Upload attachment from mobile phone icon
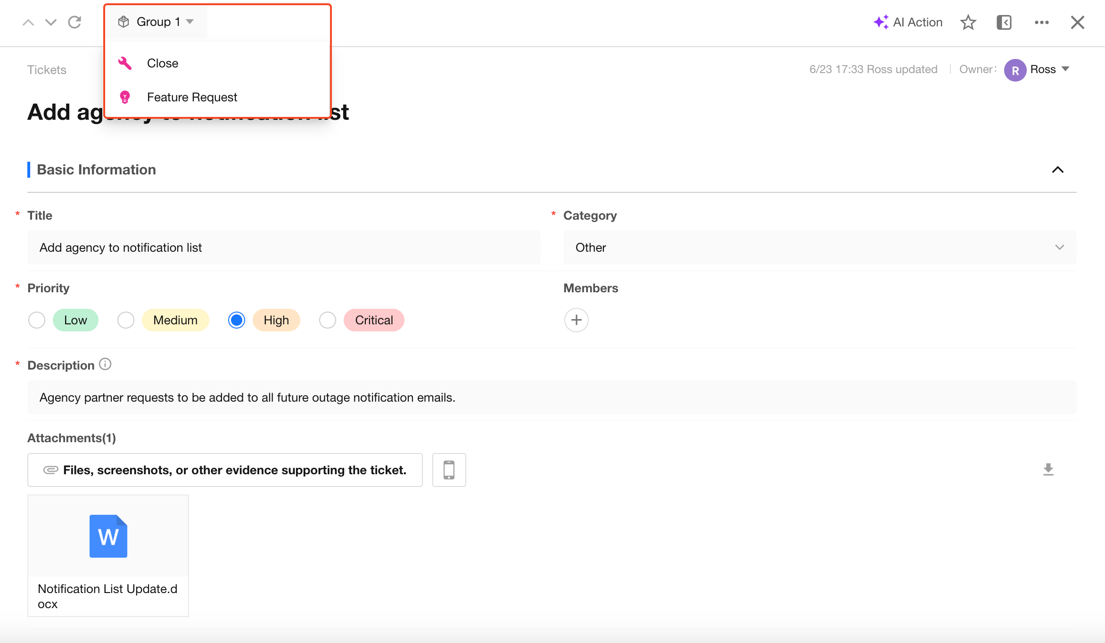Image resolution: width=1105 pixels, height=643 pixels. click(x=449, y=470)
